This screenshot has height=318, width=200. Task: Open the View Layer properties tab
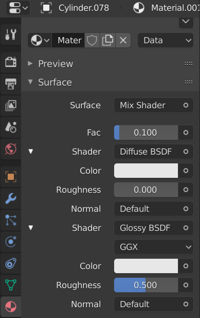pos(10,106)
